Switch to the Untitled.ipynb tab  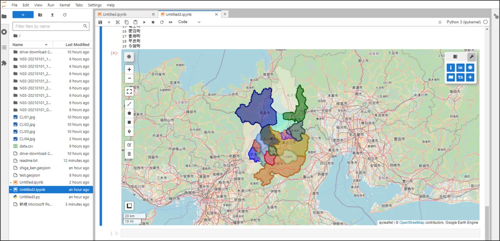[x=114, y=14]
